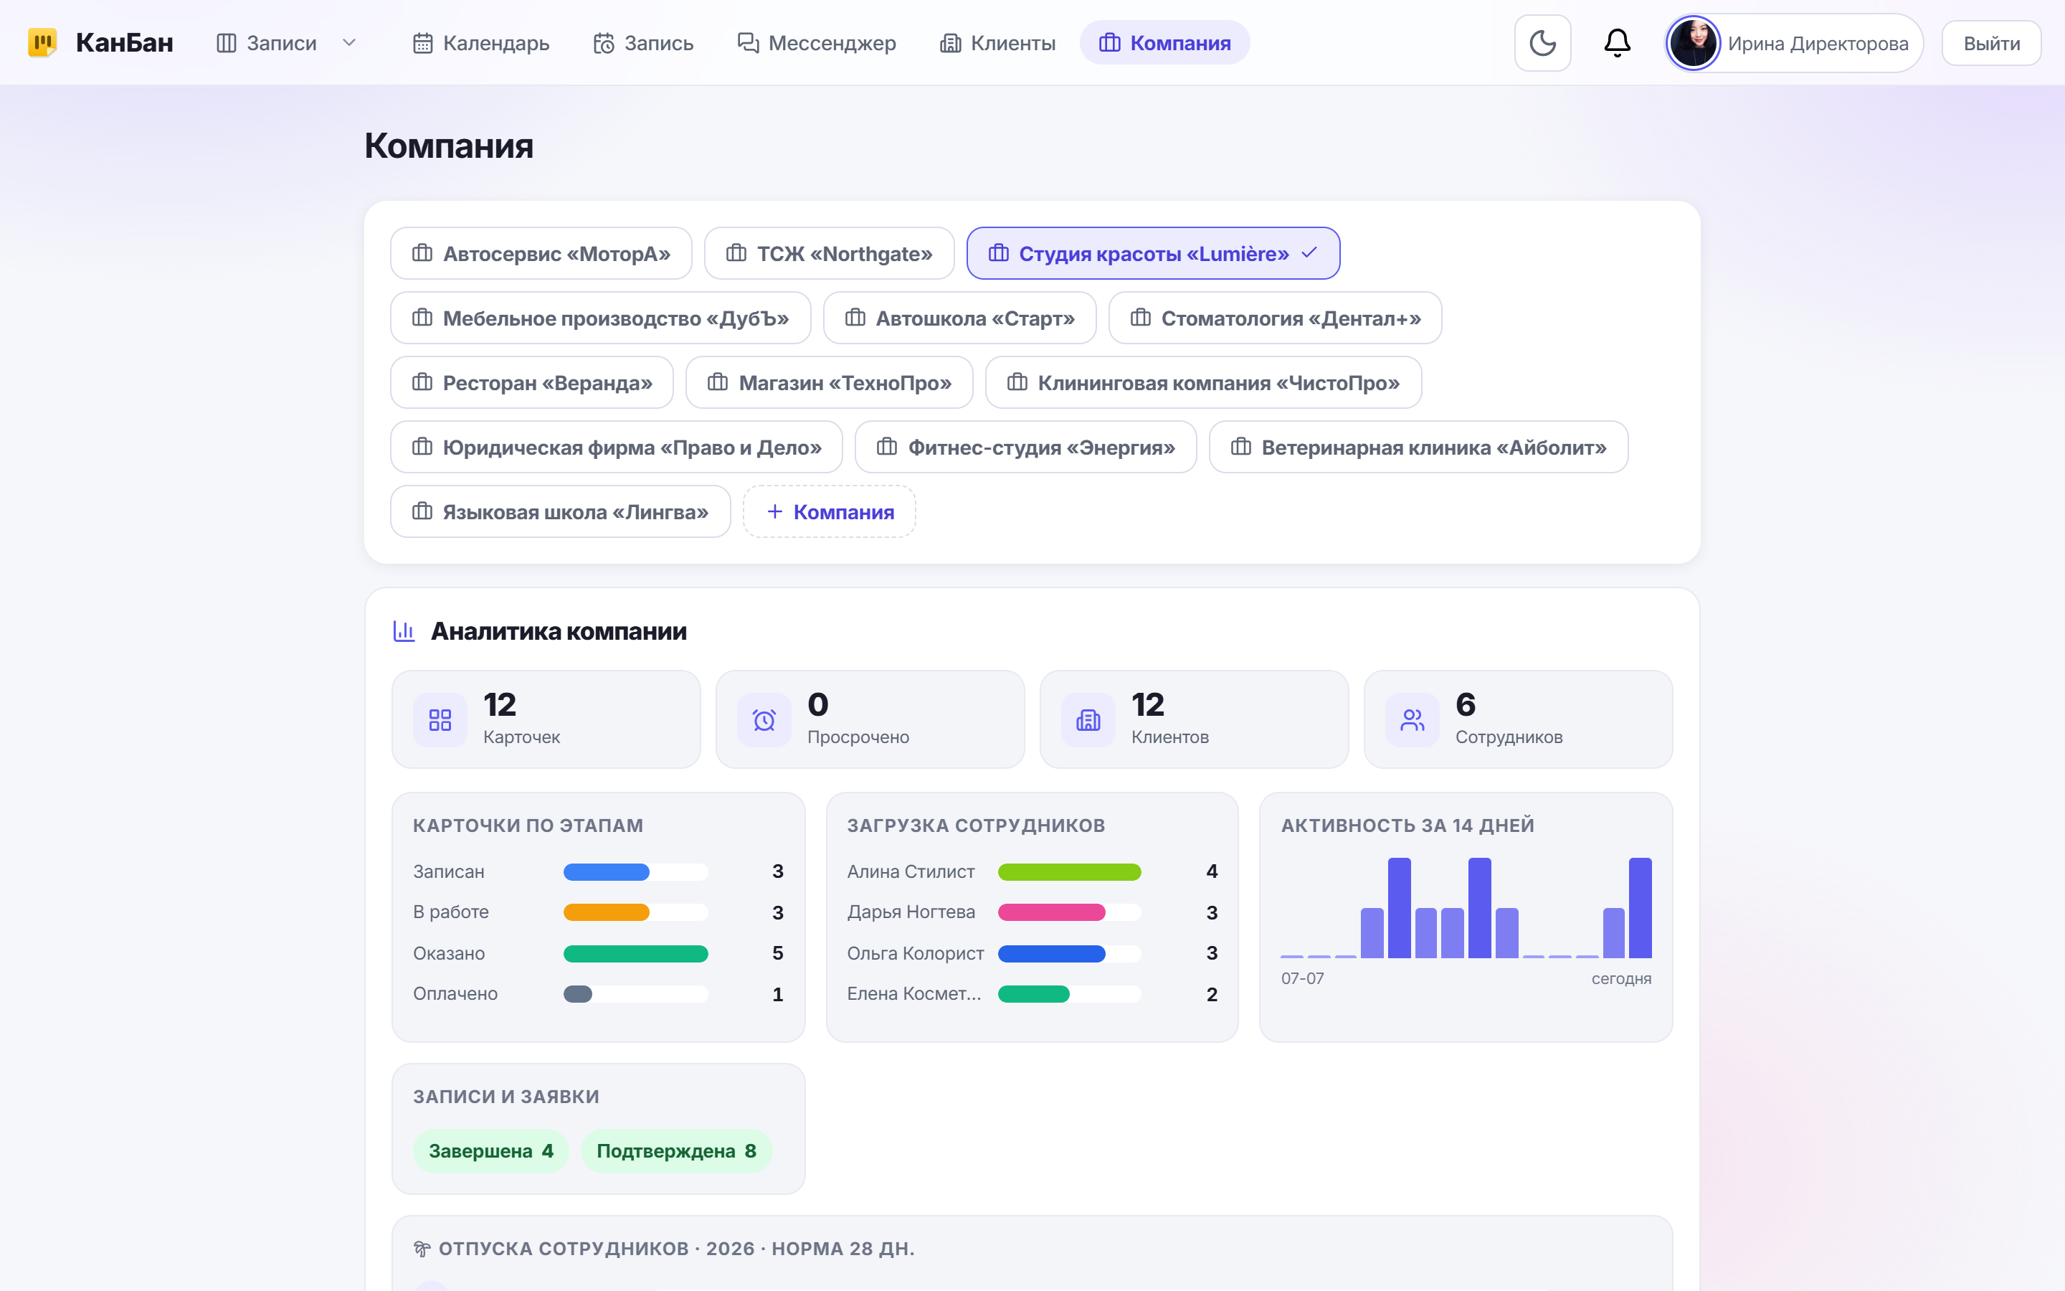Screen dimensions: 2065x1291
Task: Select Ветеринарная клиника «Айболит»
Action: (x=1418, y=448)
